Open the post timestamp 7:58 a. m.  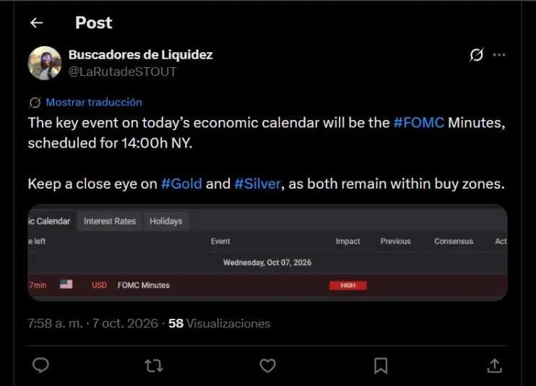pyautogui.click(x=55, y=323)
